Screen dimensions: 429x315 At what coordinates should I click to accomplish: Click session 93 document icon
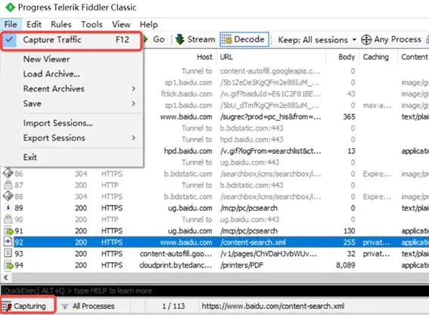click(8, 253)
